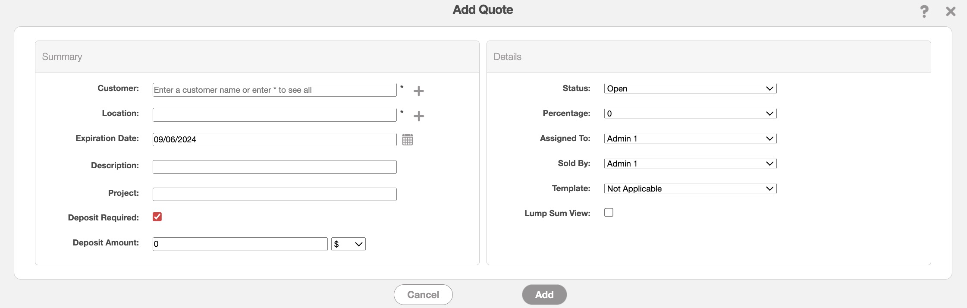Screen dimensions: 967x308
Task: Choose a seller in Sold By dropdown
Action: (690, 163)
